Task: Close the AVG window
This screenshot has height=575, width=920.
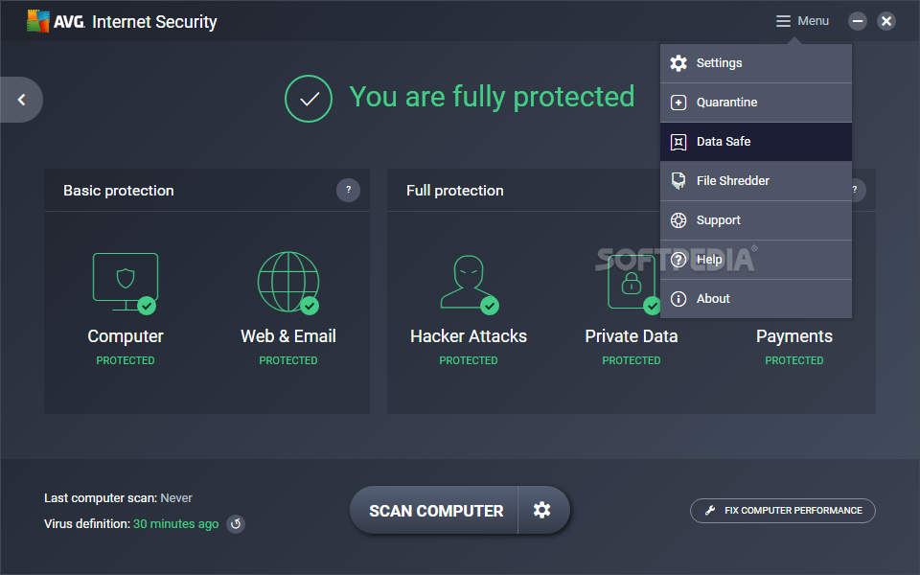Action: coord(885,21)
